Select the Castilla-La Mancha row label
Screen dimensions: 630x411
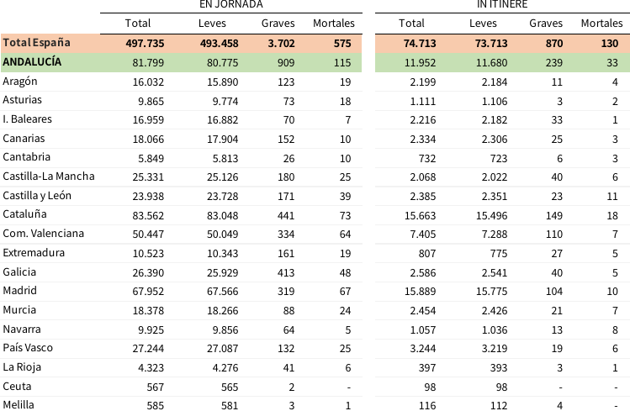point(49,177)
